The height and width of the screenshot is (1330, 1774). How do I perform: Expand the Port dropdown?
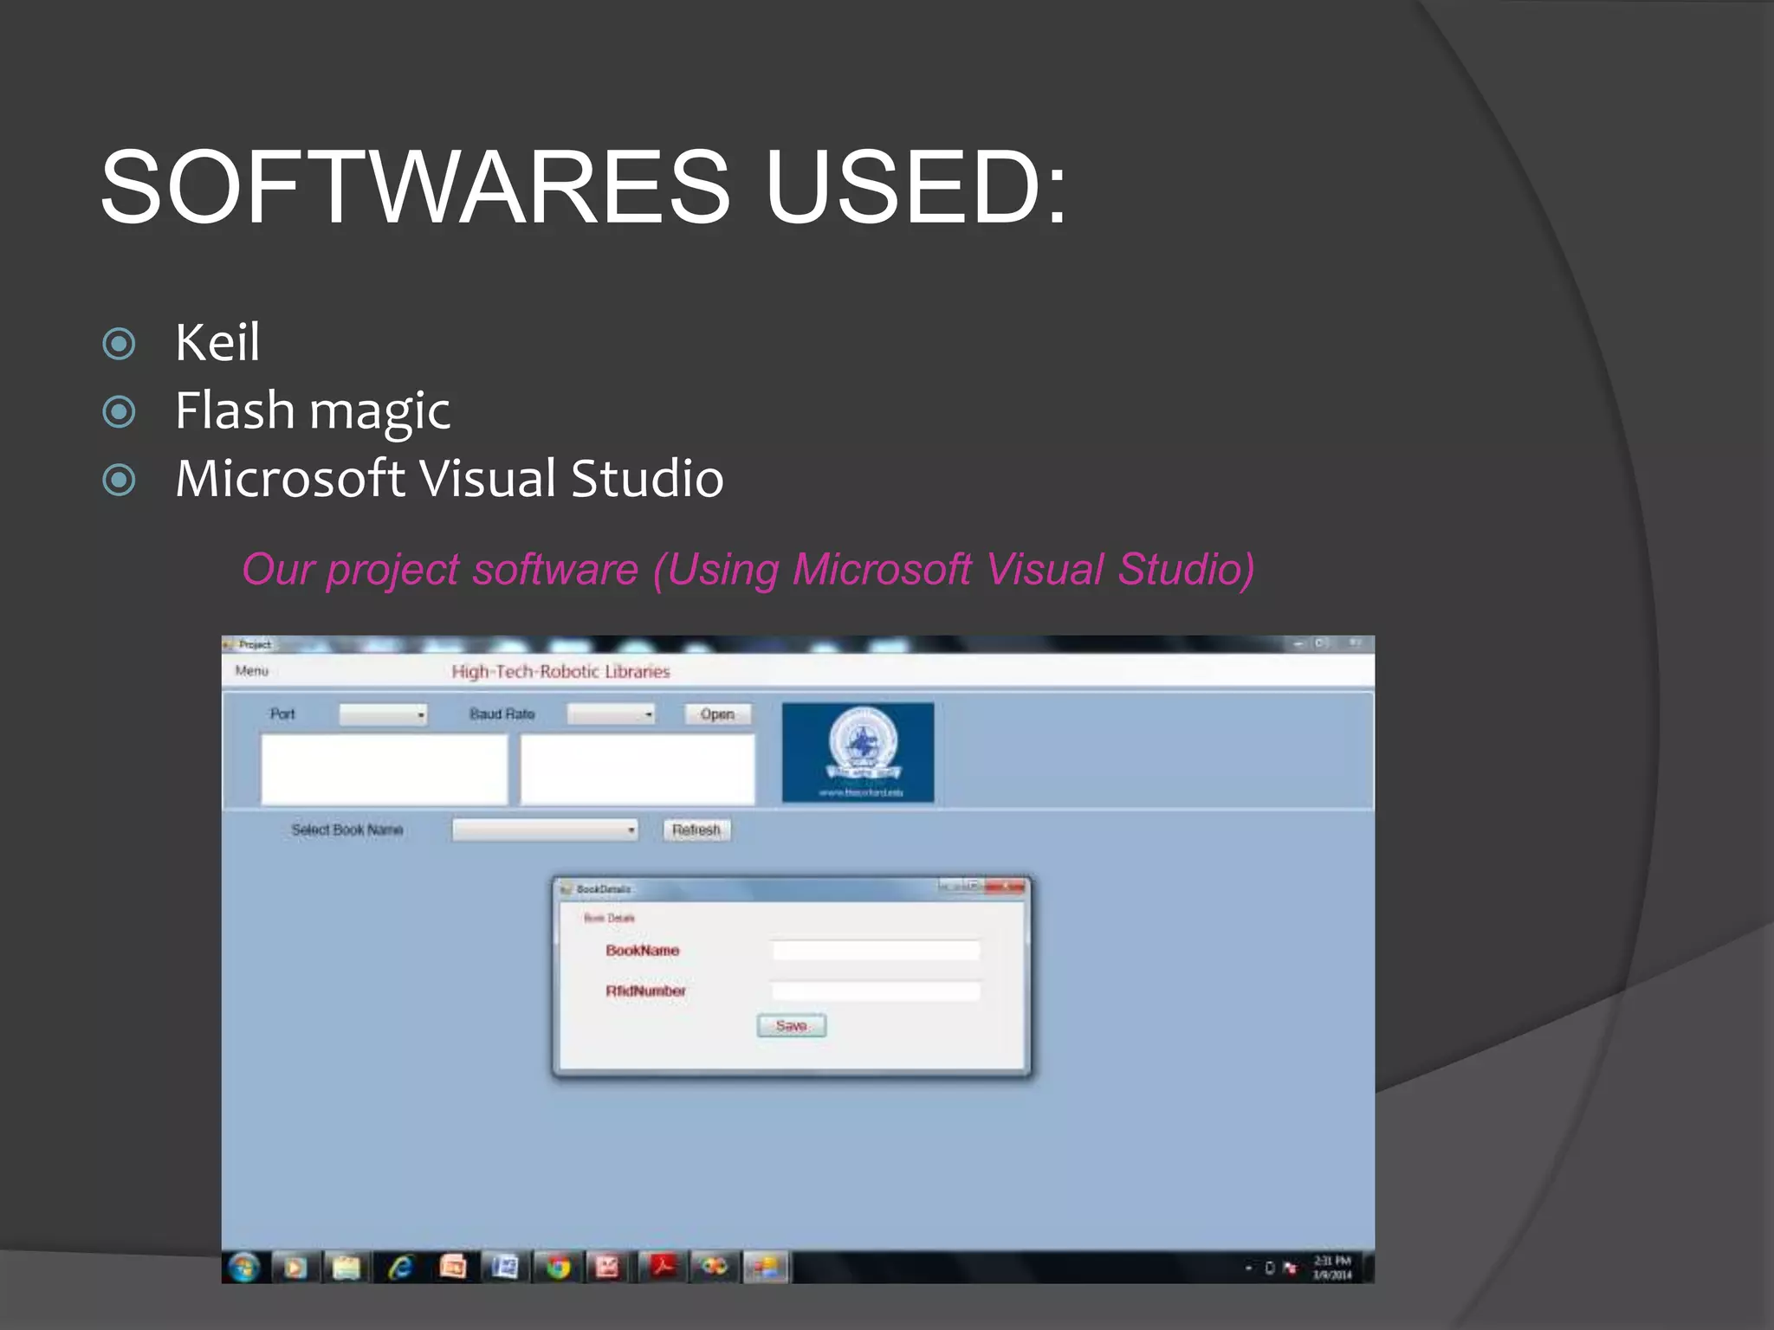tap(383, 715)
